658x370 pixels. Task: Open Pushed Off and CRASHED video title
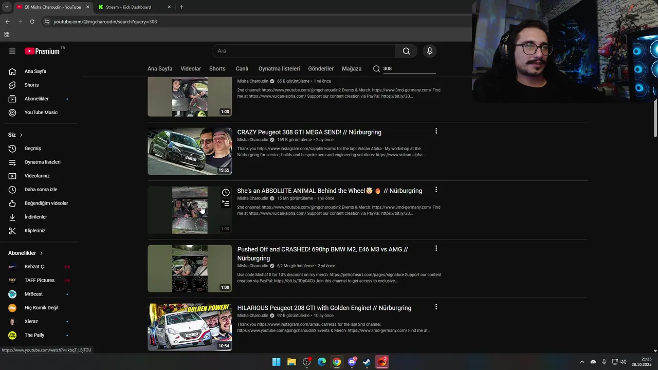pyautogui.click(x=322, y=254)
